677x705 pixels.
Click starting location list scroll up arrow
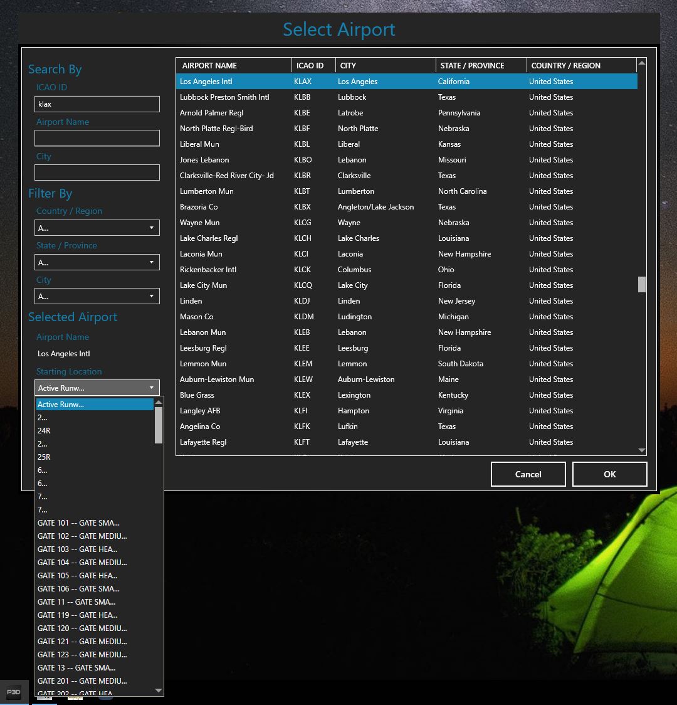158,403
